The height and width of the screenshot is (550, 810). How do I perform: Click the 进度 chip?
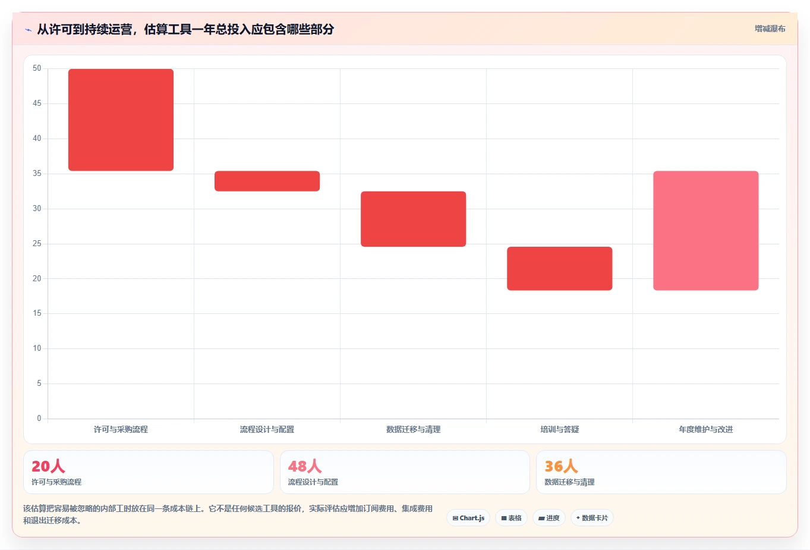click(x=549, y=518)
